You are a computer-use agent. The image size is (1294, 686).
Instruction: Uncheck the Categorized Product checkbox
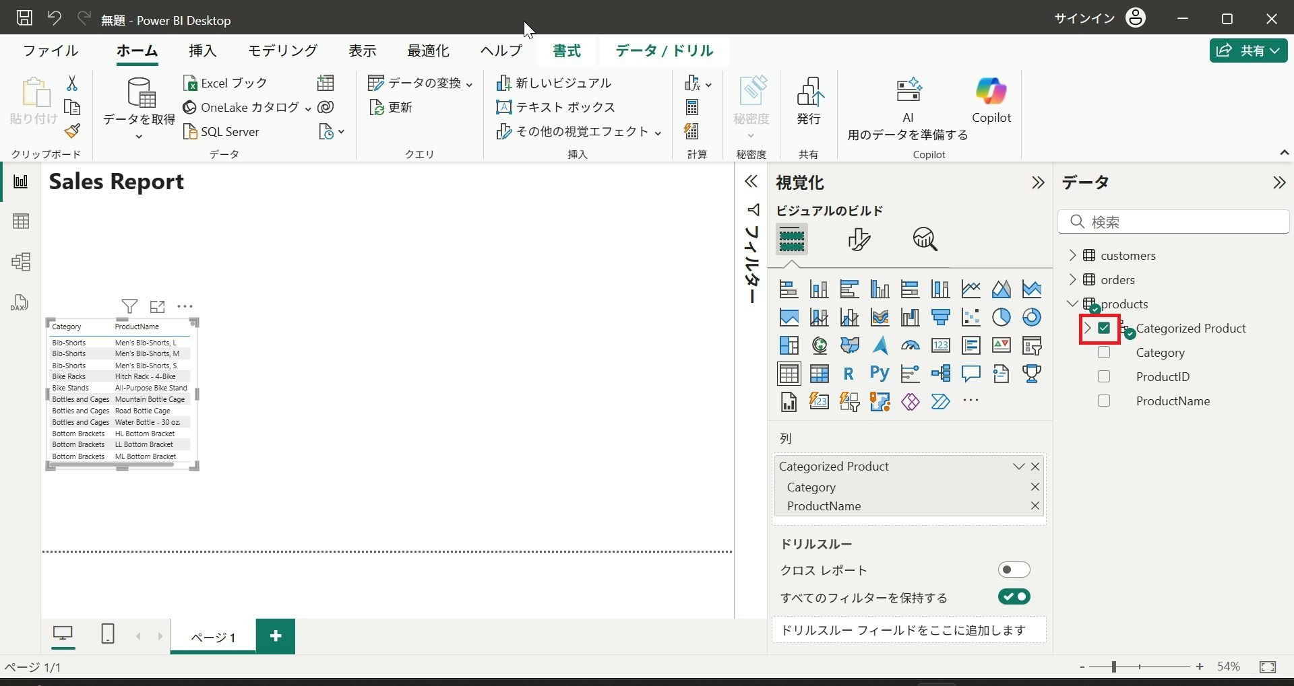[1104, 329]
